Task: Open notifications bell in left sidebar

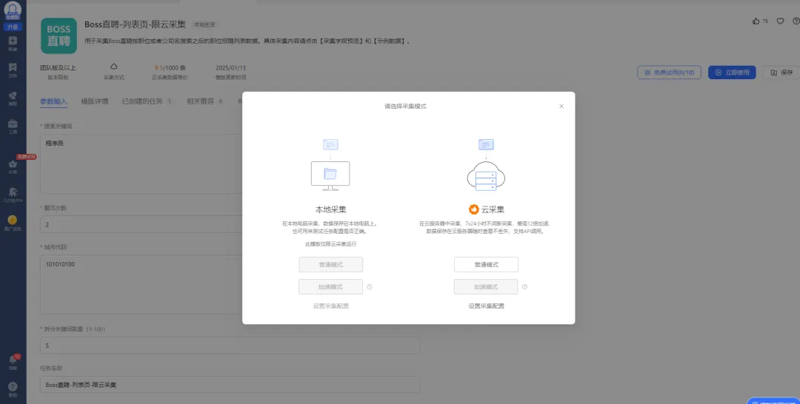Action: click(x=13, y=360)
